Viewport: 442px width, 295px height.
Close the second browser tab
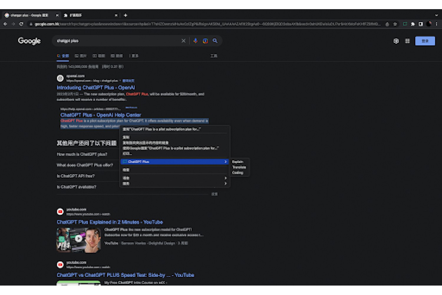(116, 15)
